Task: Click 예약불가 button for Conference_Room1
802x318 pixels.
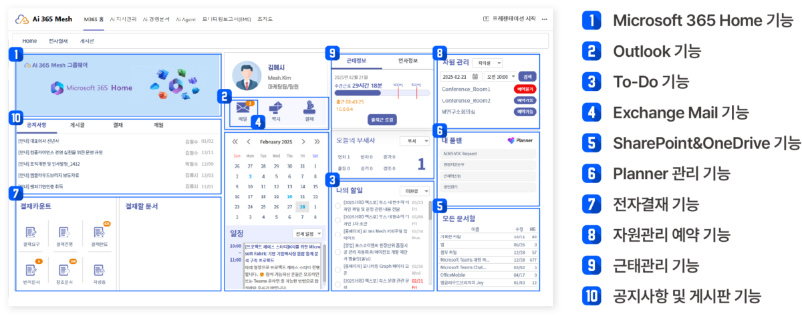Action: pyautogui.click(x=525, y=89)
